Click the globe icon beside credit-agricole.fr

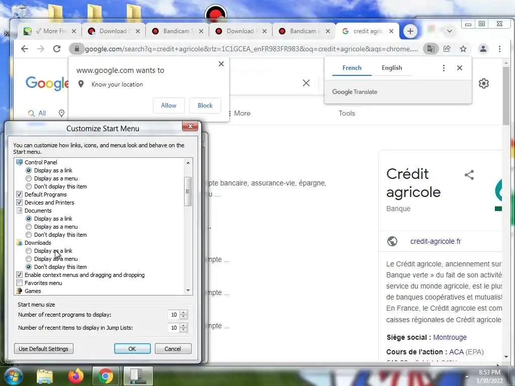(392, 241)
